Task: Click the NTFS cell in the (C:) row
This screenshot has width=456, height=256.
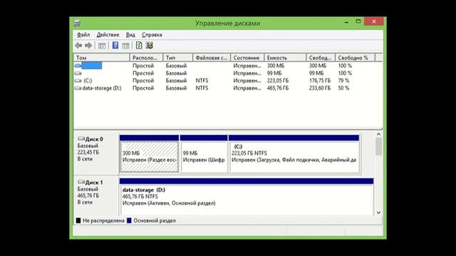Action: click(x=202, y=80)
